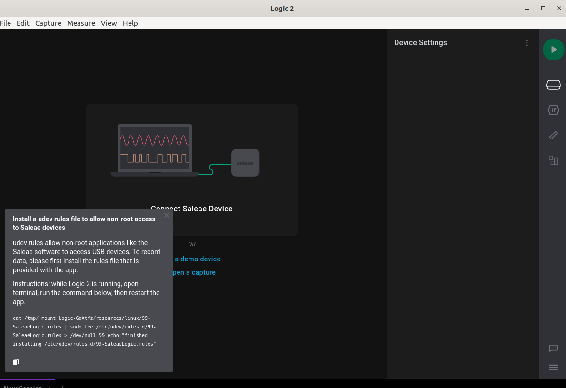This screenshot has height=388, width=566.
Task: Open the File menu
Action: coord(5,23)
